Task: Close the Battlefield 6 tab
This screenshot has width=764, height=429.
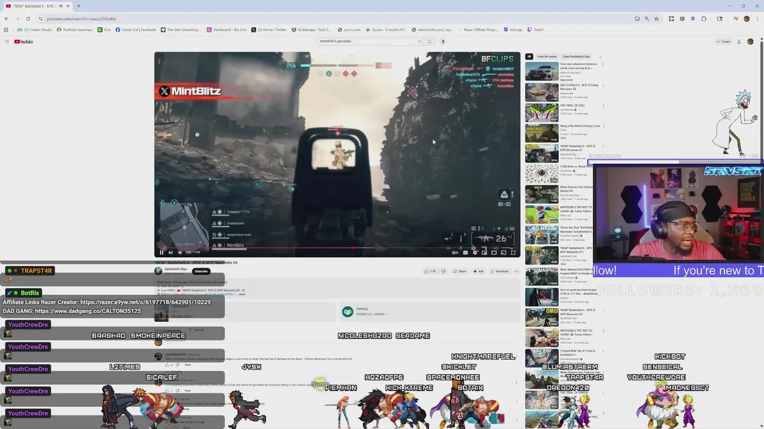Action: (68, 6)
